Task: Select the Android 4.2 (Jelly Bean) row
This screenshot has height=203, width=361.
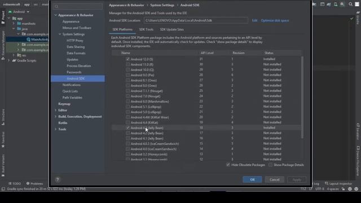Action: (206, 133)
